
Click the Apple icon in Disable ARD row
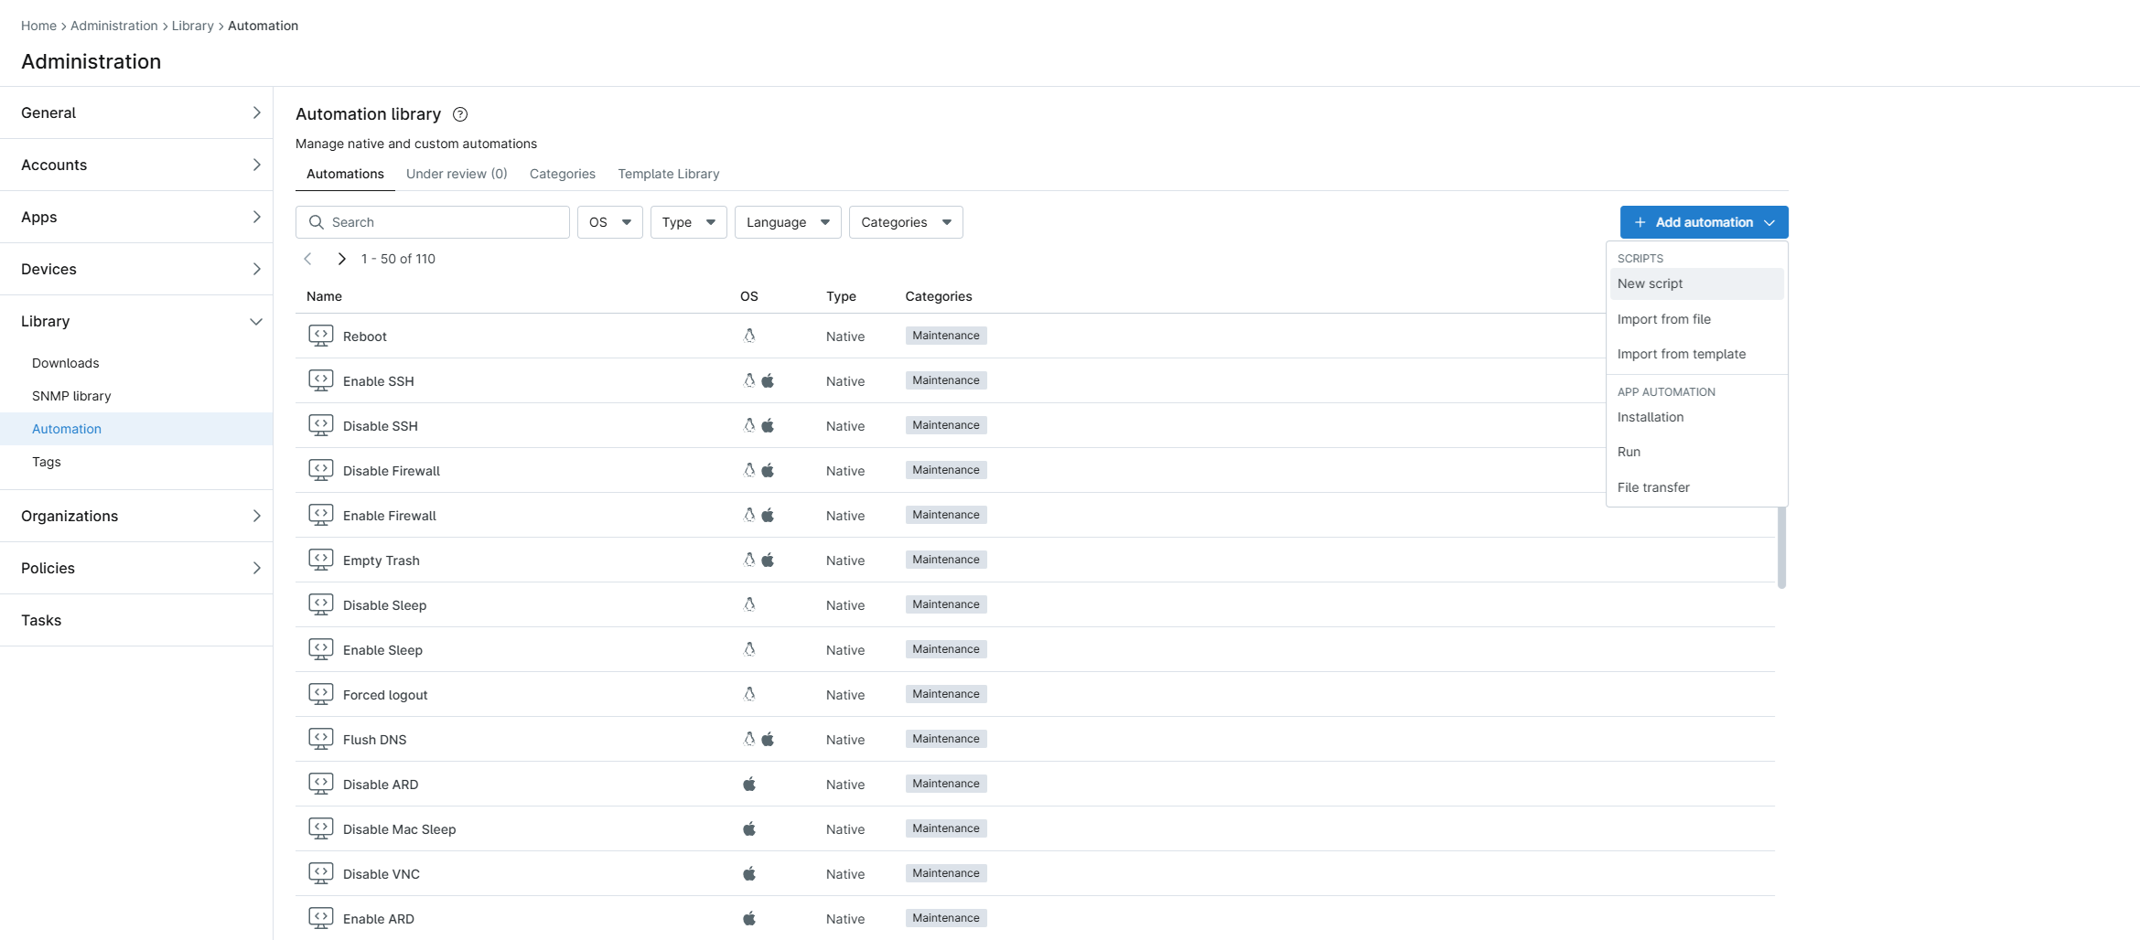(749, 784)
